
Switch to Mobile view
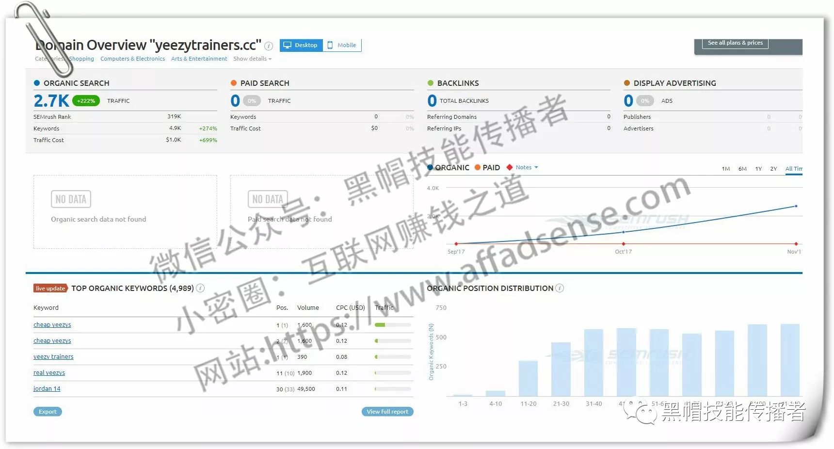tap(342, 45)
